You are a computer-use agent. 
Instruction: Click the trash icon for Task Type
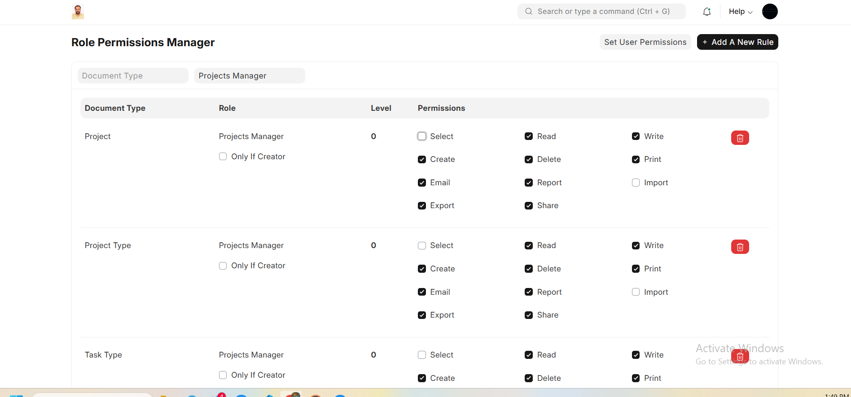tap(740, 356)
